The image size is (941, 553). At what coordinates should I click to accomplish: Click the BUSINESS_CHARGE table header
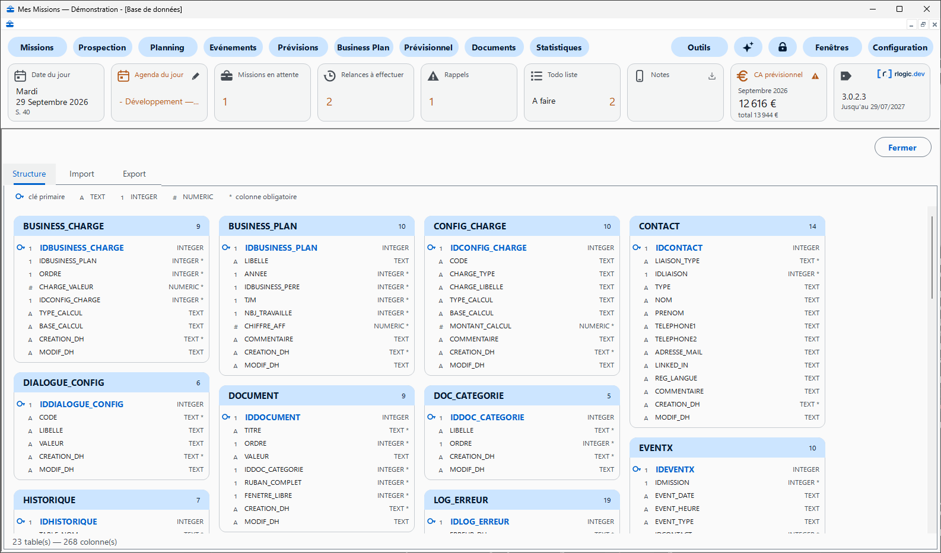point(112,226)
